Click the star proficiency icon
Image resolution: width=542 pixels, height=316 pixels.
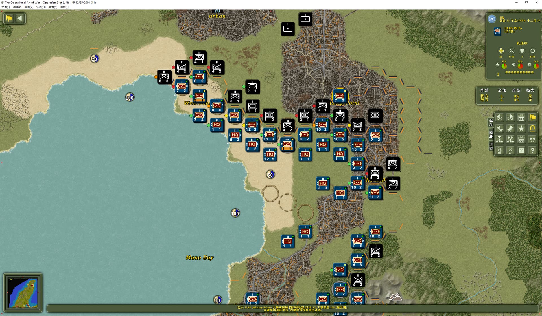point(497,65)
